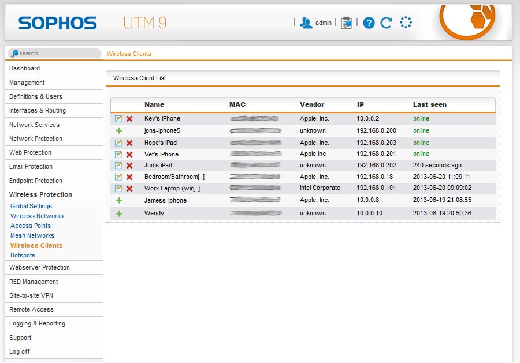This screenshot has width=520, height=363.
Task: Select the Wireless Clients tab
Action: click(x=129, y=54)
